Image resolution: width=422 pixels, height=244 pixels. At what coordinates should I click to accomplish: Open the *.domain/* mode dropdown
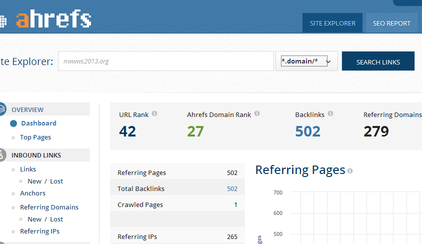coord(306,61)
